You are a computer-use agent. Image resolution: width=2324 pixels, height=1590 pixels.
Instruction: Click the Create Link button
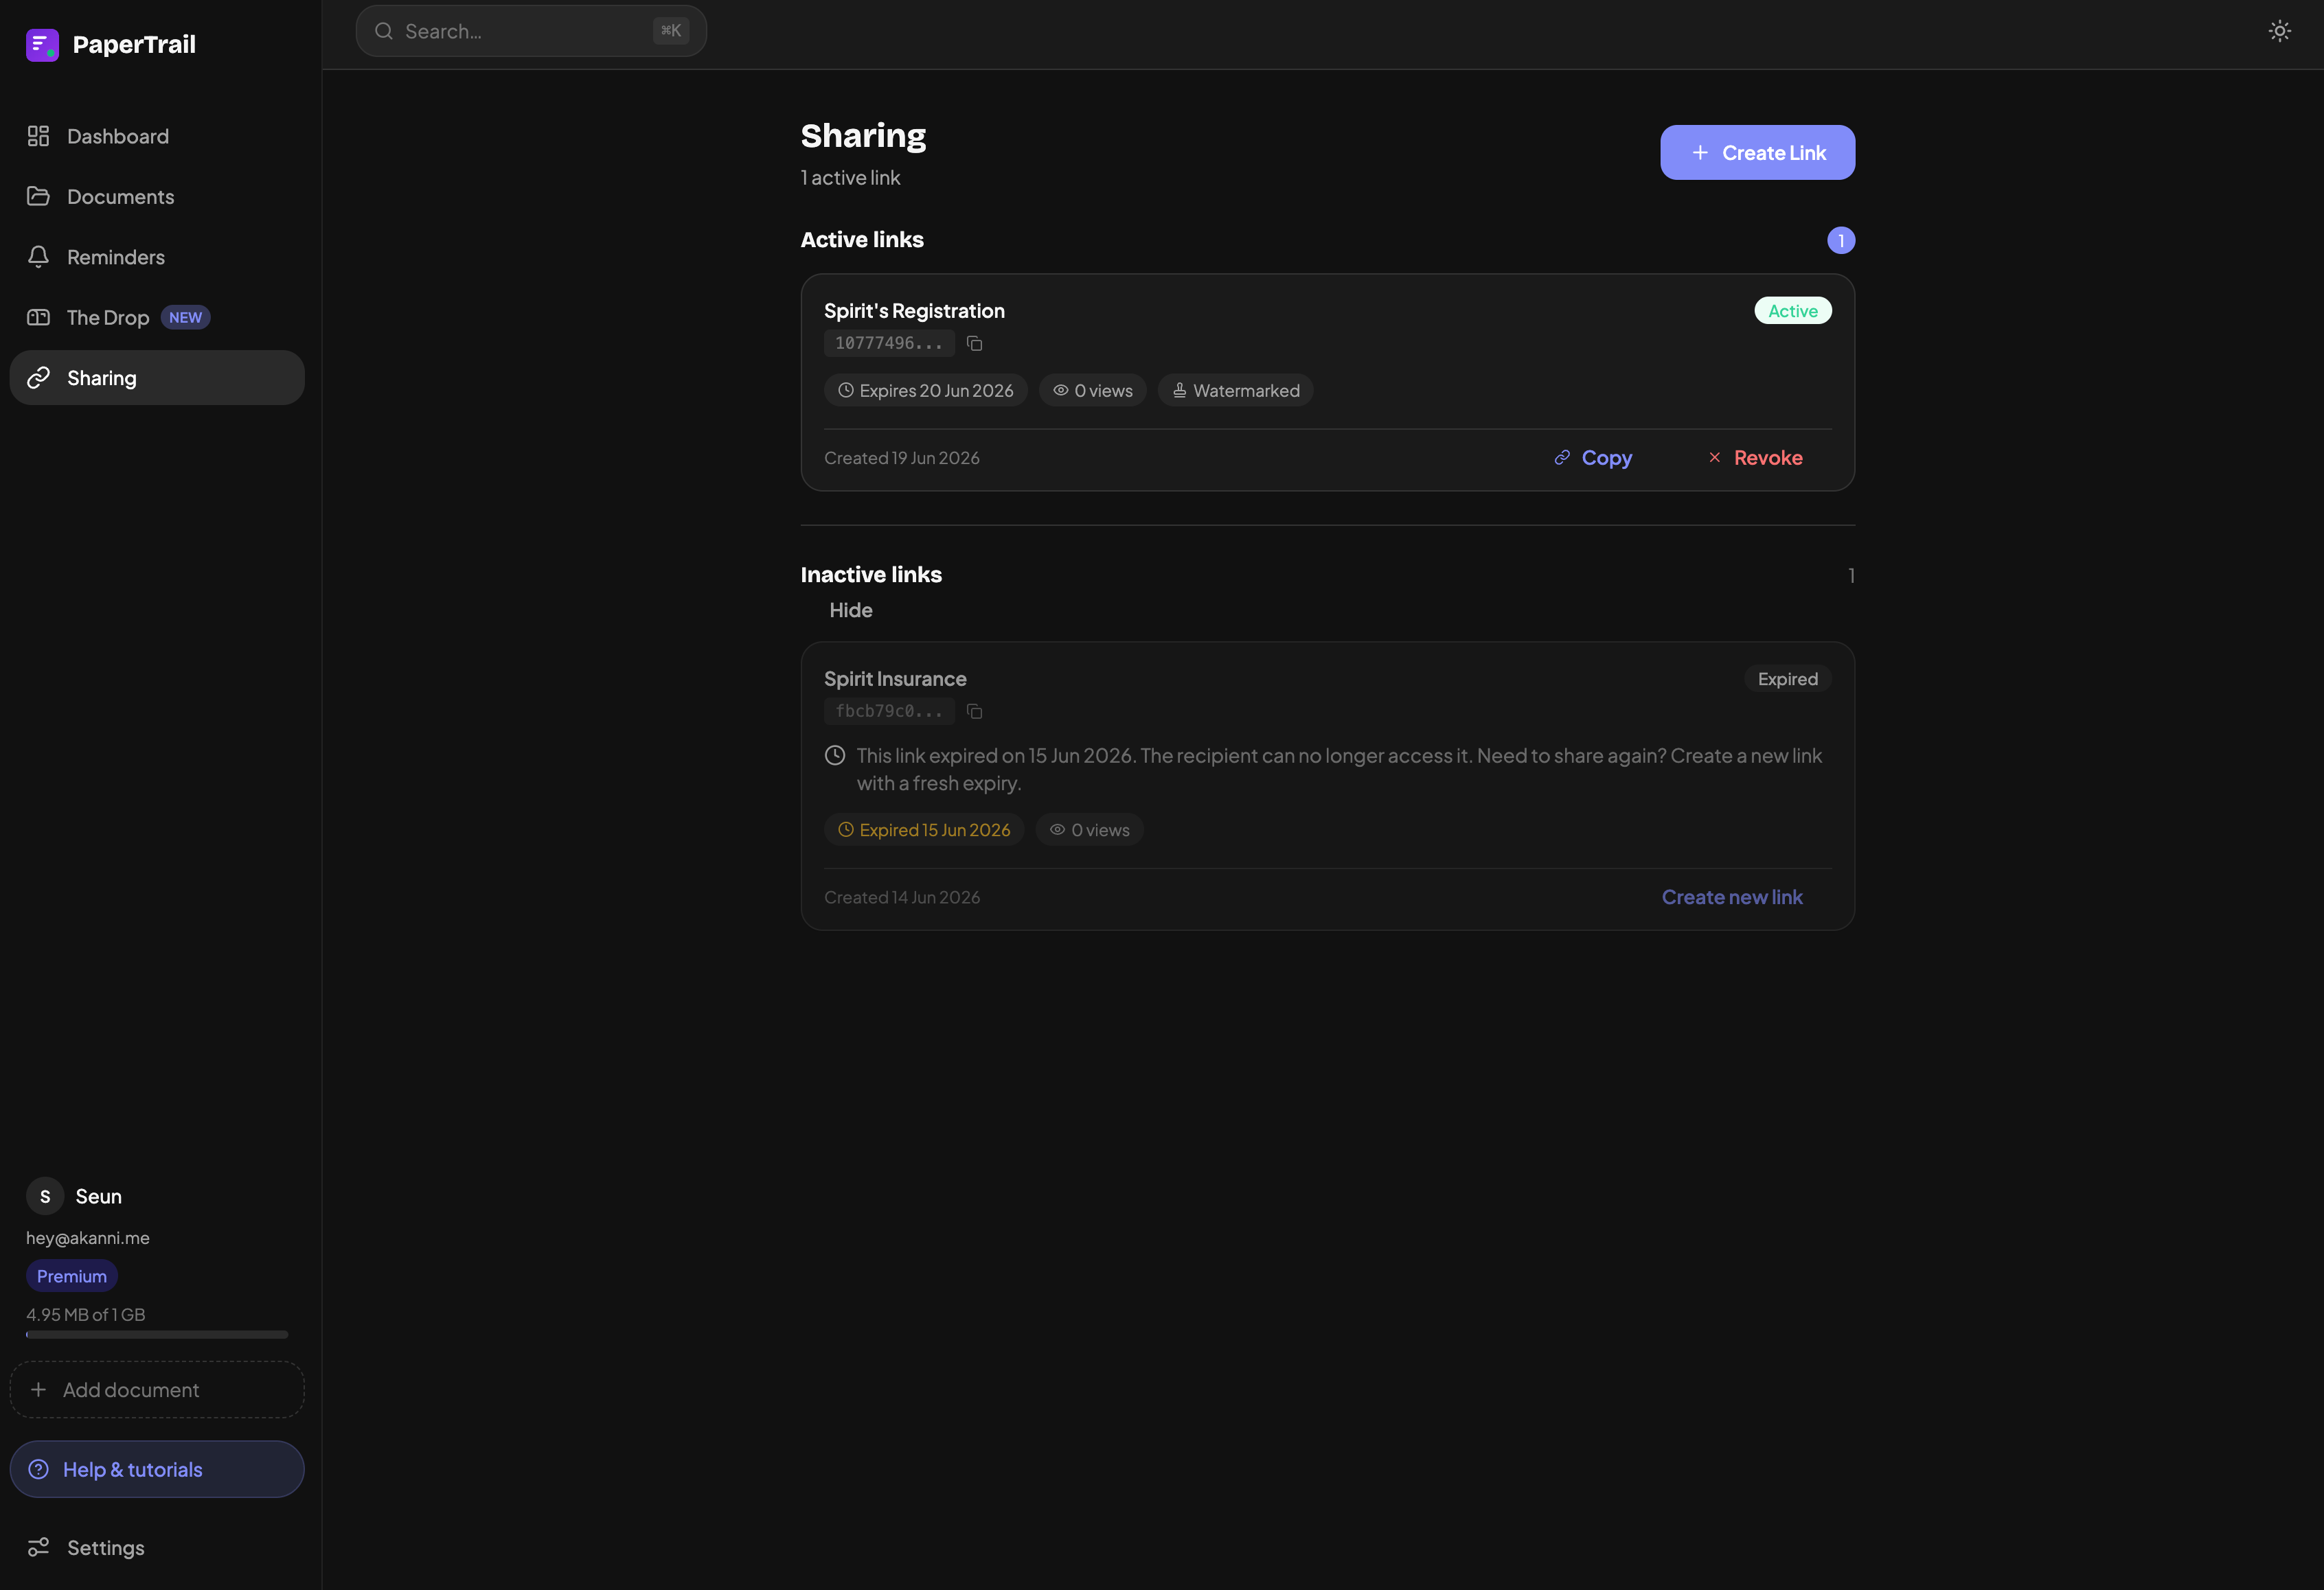1757,153
